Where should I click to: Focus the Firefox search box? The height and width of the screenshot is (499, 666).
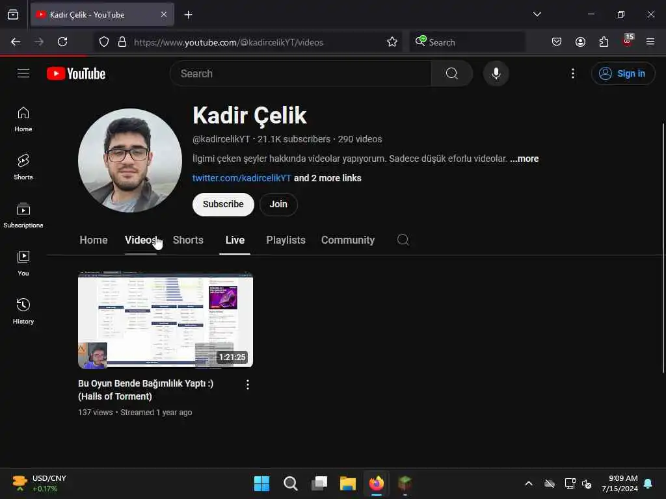[467, 42]
